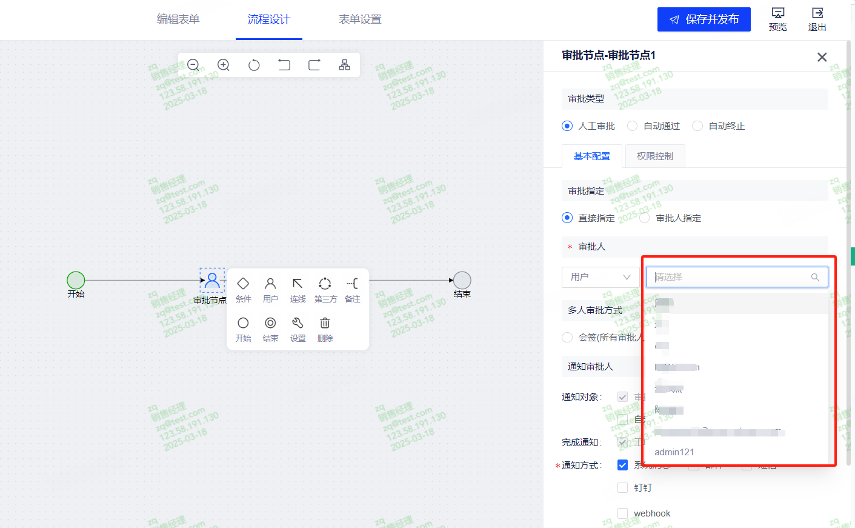
Task: Click the reset rotate icon in toolbar
Action: point(254,65)
